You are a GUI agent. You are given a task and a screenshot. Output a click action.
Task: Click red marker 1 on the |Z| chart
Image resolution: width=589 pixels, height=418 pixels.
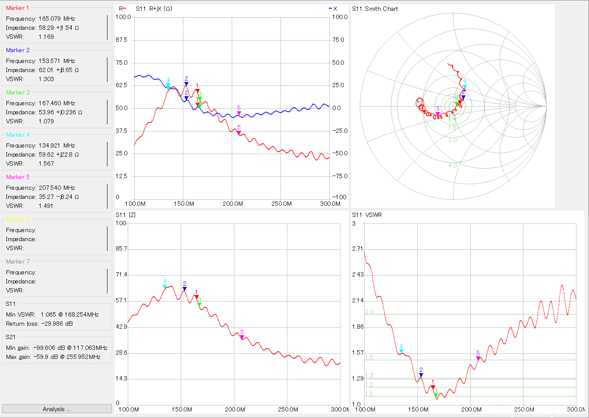(196, 297)
